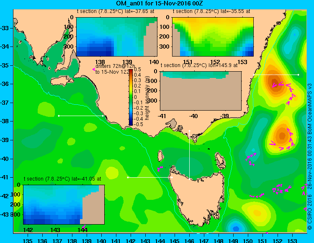Click the '-42' latitude axis label

(5, 196)
